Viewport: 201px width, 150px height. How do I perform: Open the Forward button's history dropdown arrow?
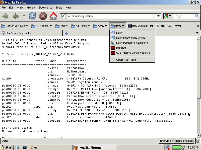(24, 16)
